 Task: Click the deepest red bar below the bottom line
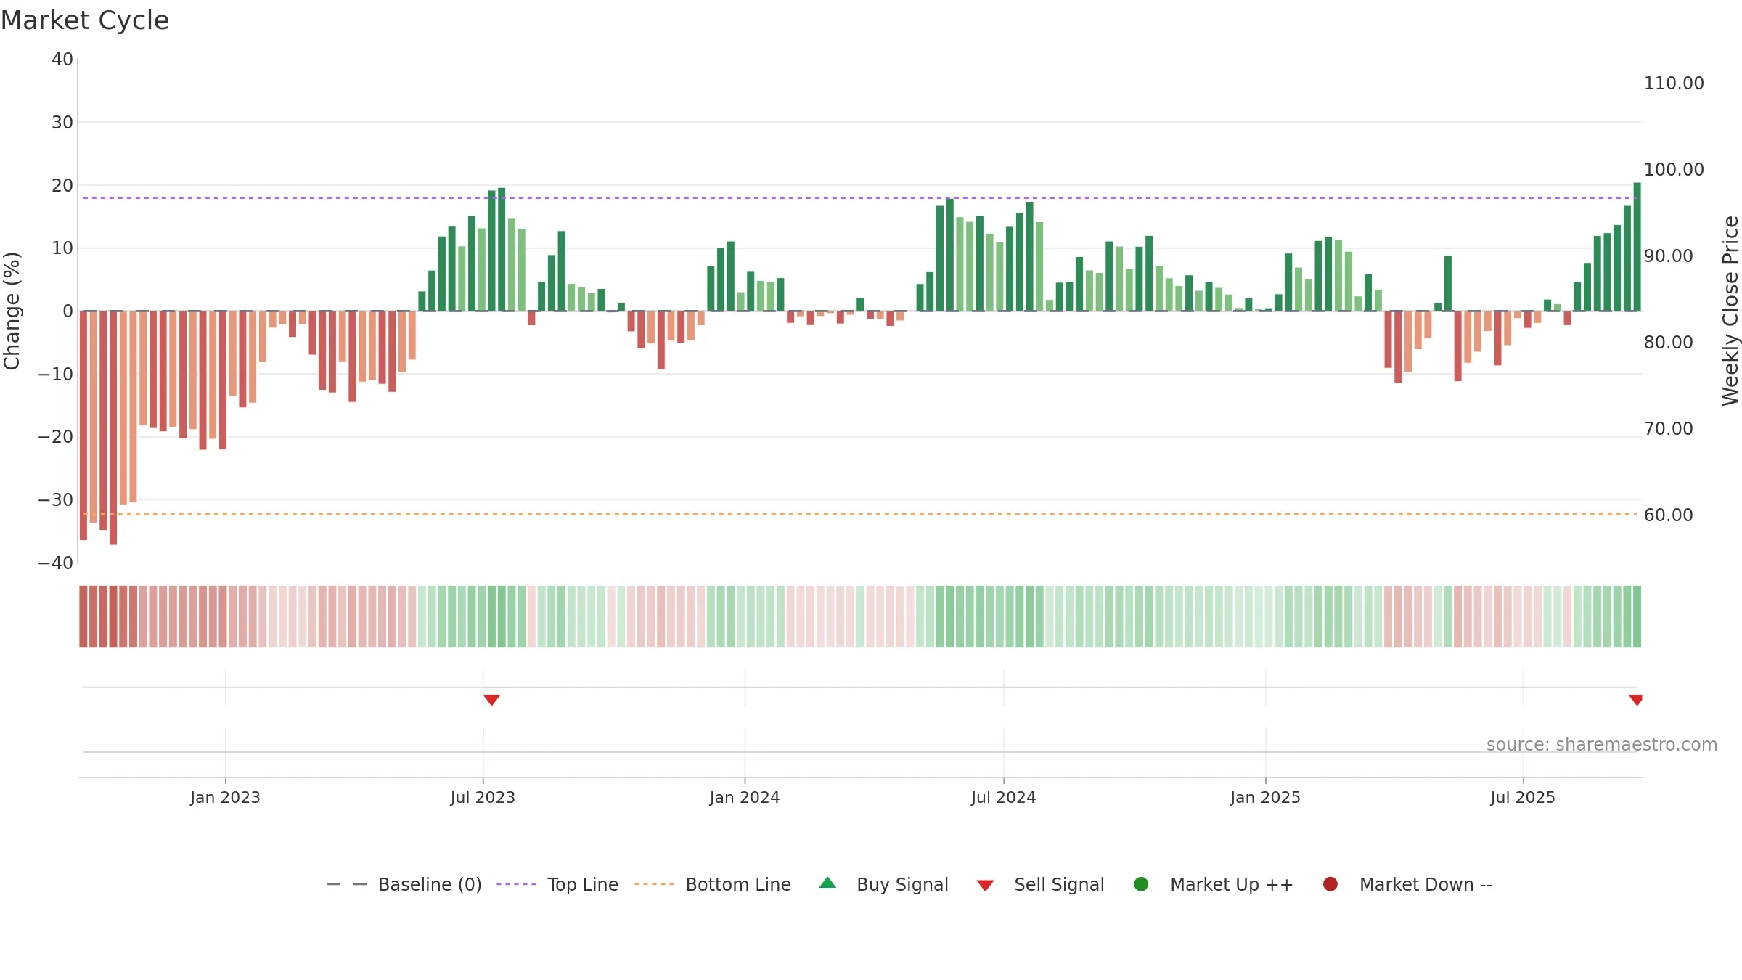(113, 428)
